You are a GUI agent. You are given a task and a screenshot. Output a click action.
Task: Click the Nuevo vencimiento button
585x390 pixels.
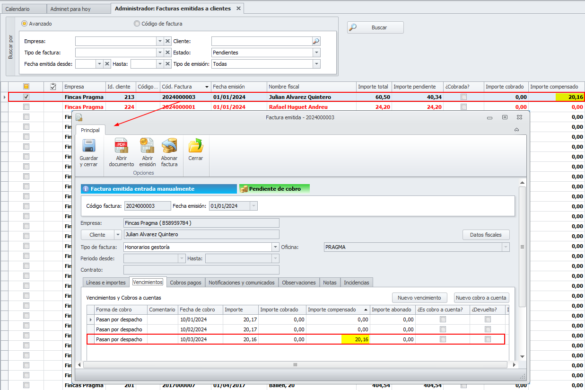coord(419,298)
